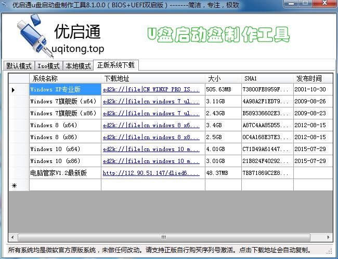Viewport: 338px width, 259px height.
Task: Switch to the 默认模式 tab
Action: point(19,66)
